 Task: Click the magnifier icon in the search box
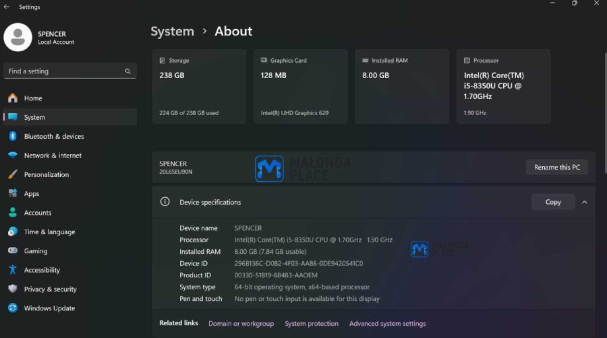click(128, 71)
